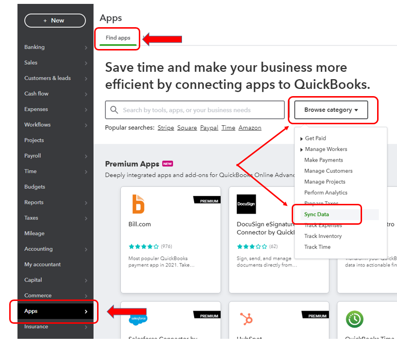Choose Get Paid in the category menu

point(316,138)
